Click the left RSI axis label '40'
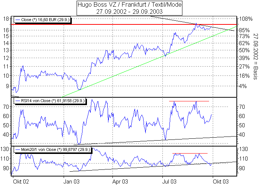The width and height of the screenshot is (259, 185). pos(6,134)
